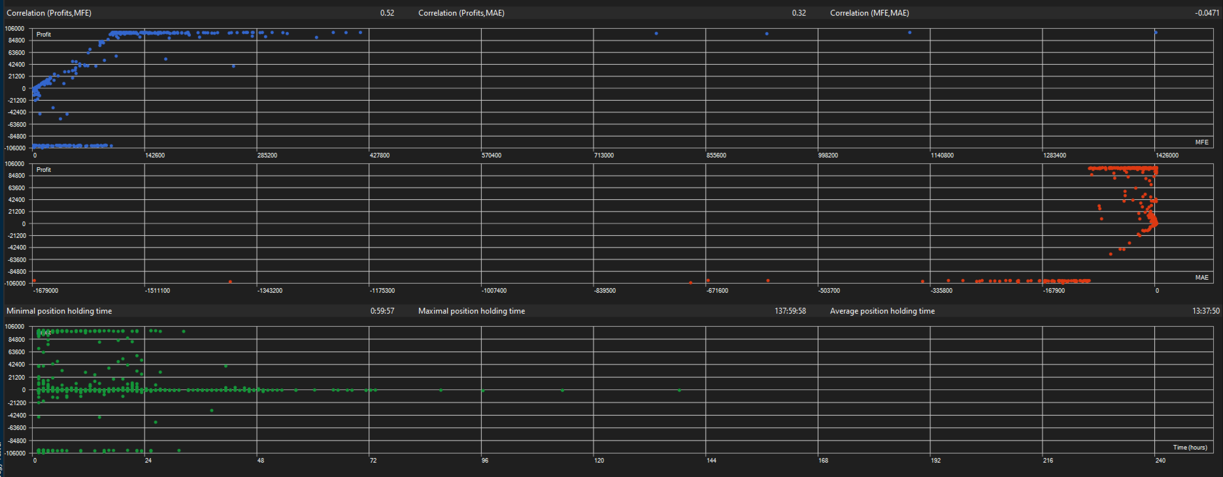
Task: Click the 144 hours tick on the time axis
Action: [711, 461]
